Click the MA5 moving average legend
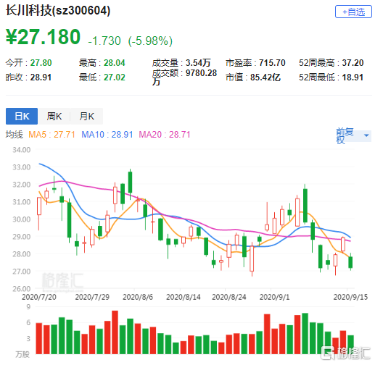This screenshot has width=375, height=365. (x=51, y=135)
